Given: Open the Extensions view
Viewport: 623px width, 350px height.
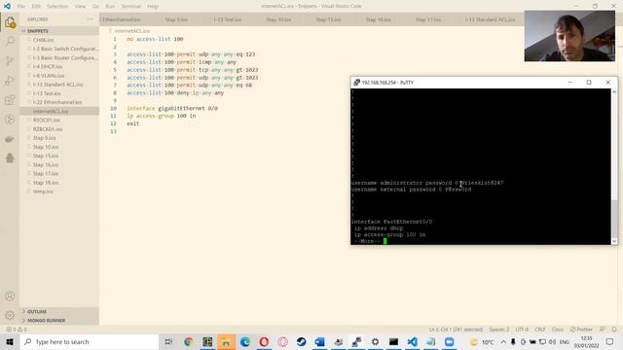Looking at the screenshot, I should pos(10,99).
